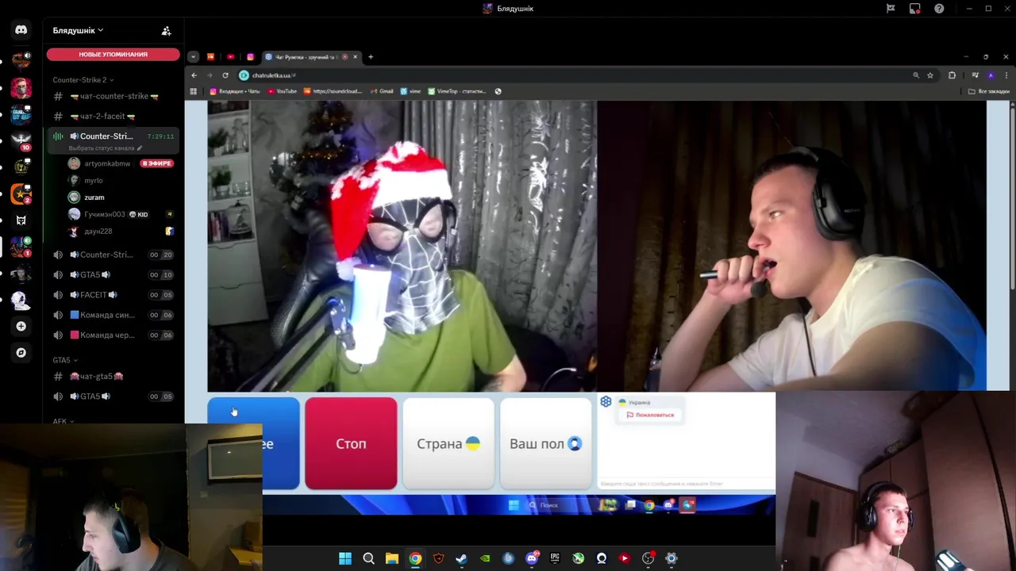Open Steam from the taskbar
Viewport: 1016px width, 571px height.
point(461,558)
